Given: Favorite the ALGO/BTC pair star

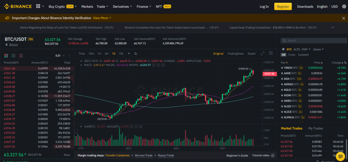Looking at the screenshot, I should [x=282, y=106].
